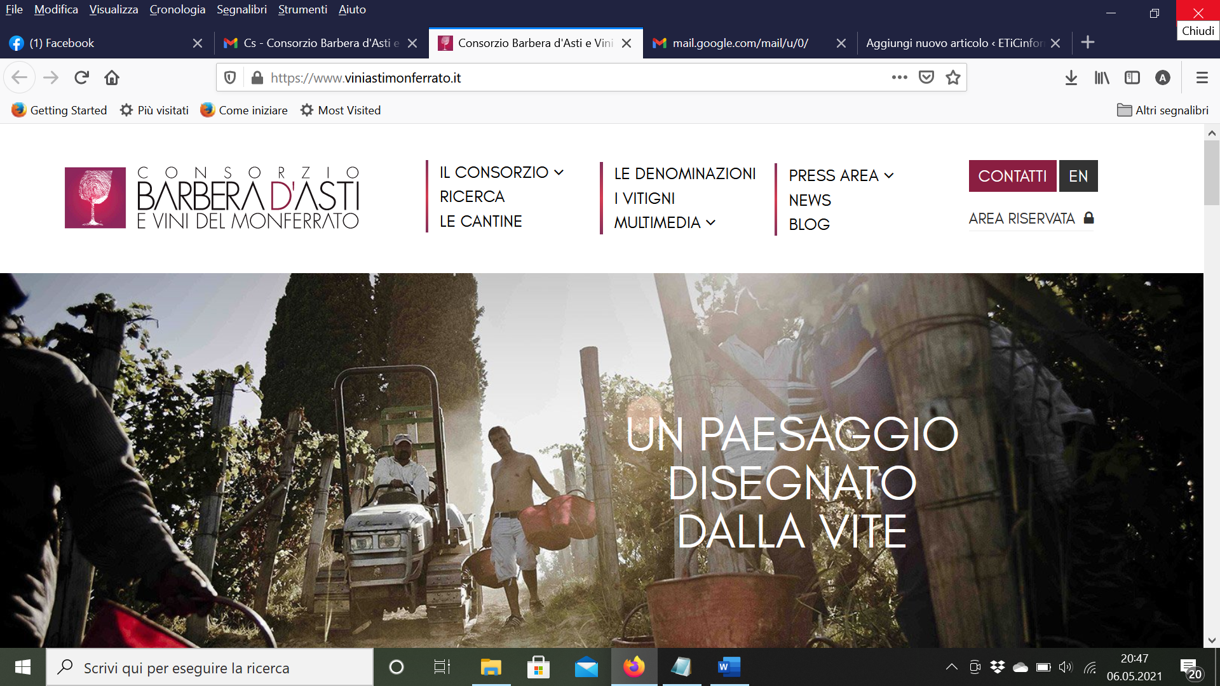Click the Area Riservata padlock icon
The width and height of the screenshot is (1220, 686).
1088,218
